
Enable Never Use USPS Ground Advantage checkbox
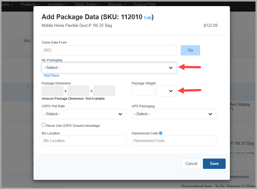click(43, 125)
